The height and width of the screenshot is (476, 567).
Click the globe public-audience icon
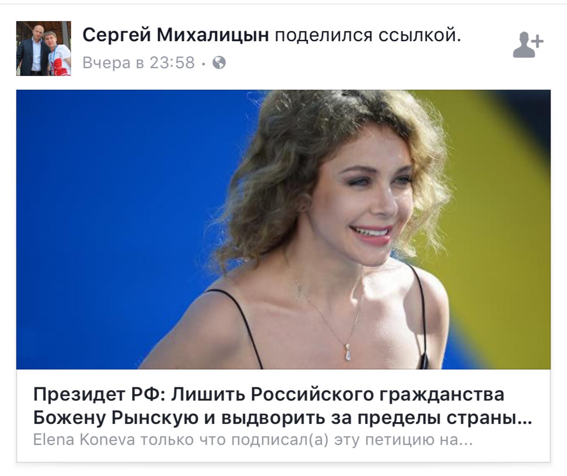point(219,63)
